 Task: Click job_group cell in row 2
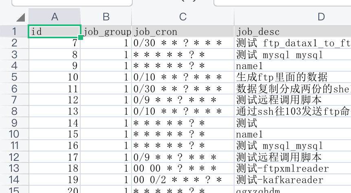point(106,43)
